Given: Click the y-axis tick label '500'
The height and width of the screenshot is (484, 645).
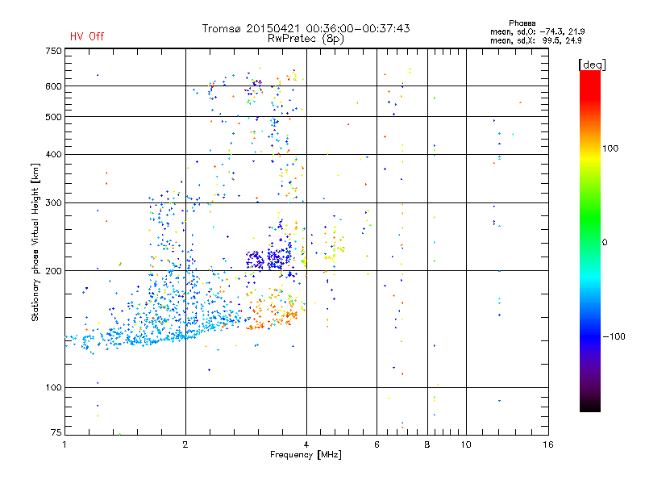Looking at the screenshot, I should pos(53,117).
